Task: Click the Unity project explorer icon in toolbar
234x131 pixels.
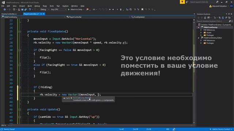Action: (87, 9)
